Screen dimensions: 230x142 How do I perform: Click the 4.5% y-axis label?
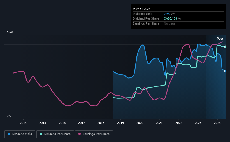click(10, 32)
